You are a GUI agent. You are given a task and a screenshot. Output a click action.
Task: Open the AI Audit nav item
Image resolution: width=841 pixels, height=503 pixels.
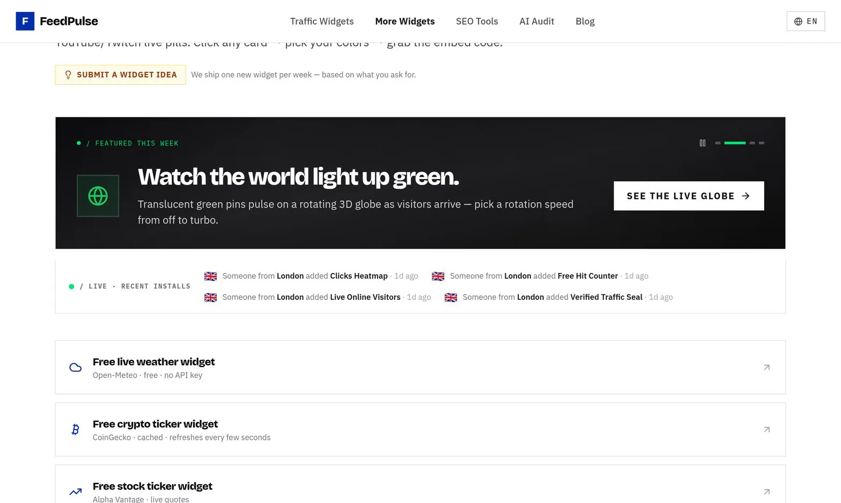[537, 21]
